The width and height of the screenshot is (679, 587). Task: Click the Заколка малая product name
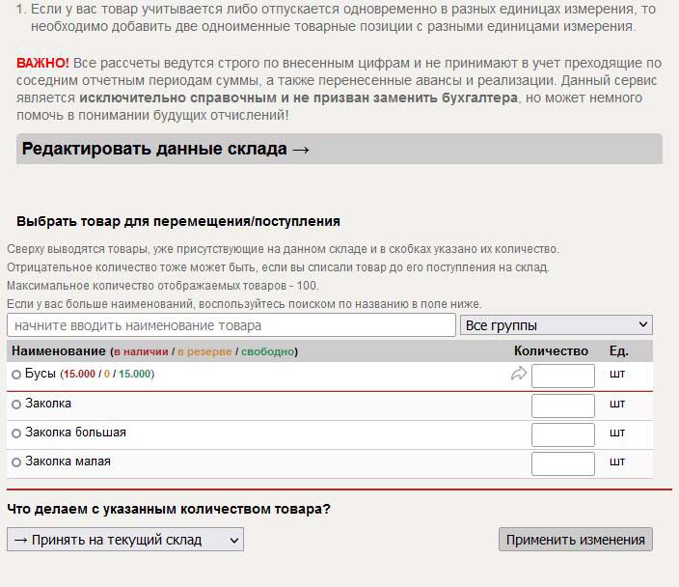(68, 461)
